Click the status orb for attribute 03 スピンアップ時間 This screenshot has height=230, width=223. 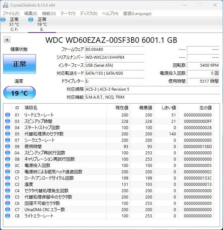tap(8, 121)
